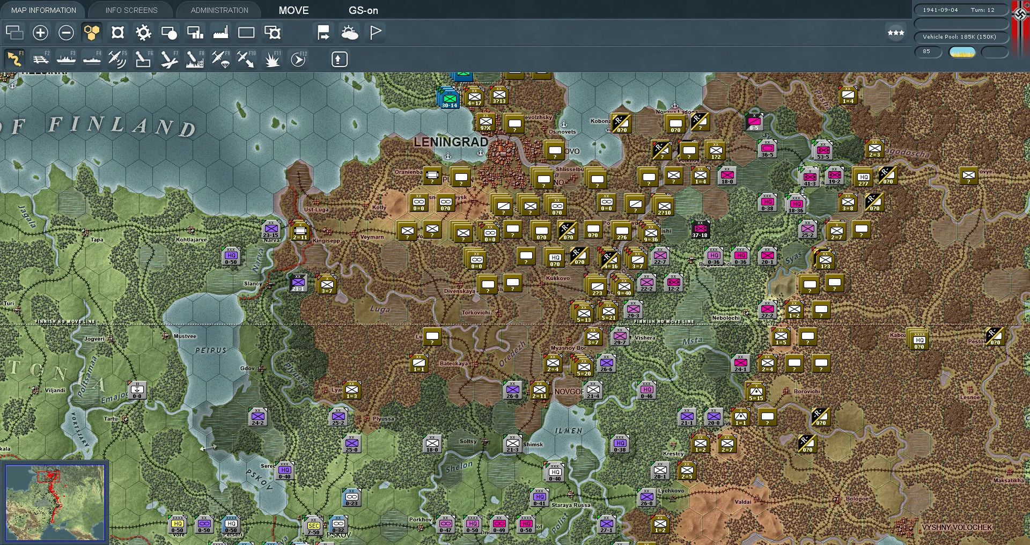Select the F6 Bomb unit mode
1030x545 pixels.
pos(143,59)
